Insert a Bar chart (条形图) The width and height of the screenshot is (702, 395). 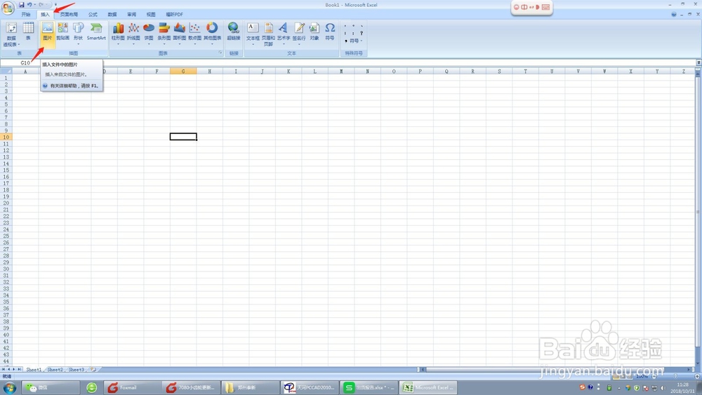(x=164, y=34)
